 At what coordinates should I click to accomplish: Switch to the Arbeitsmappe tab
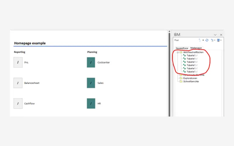(x=196, y=48)
